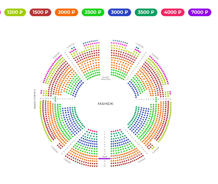Select the leftmost purple Ложа seat
Screen dimensions: 218x184
[99, 159]
